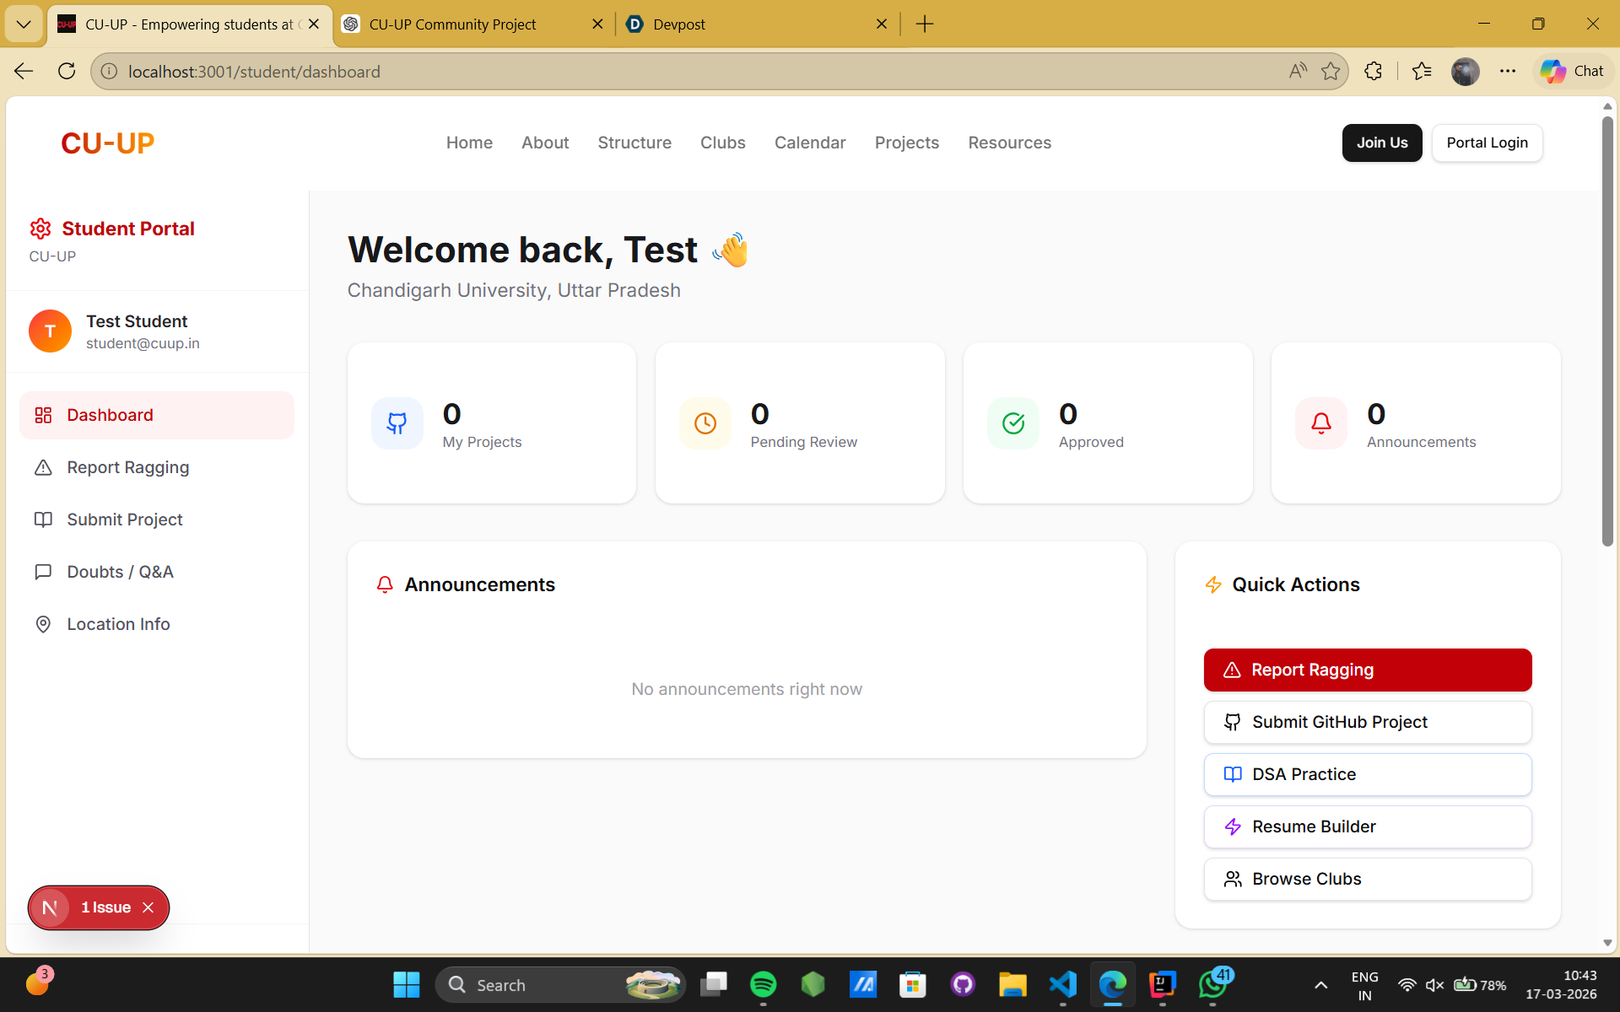The width and height of the screenshot is (1620, 1012).
Task: Dismiss the 1 Issue badge
Action: click(148, 907)
